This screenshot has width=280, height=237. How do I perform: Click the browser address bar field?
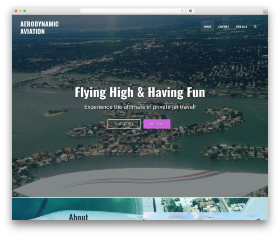tap(133, 11)
